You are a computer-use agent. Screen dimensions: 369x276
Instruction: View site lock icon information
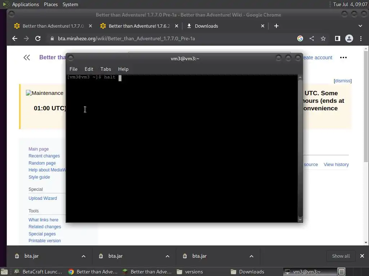click(52, 38)
